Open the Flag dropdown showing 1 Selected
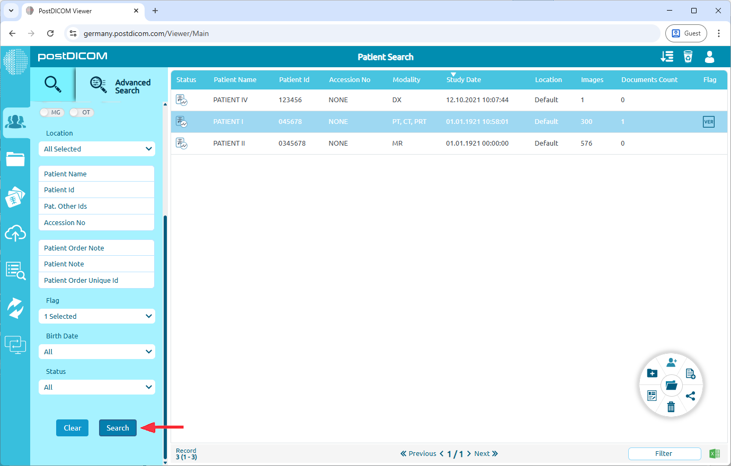The width and height of the screenshot is (731, 466). point(97,316)
